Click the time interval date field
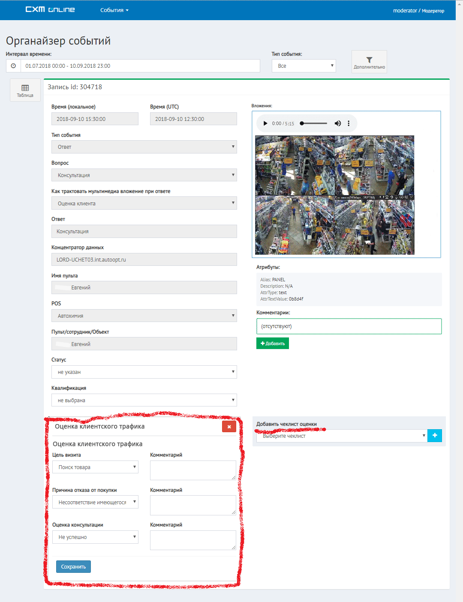The height and width of the screenshot is (602, 463). [x=140, y=66]
